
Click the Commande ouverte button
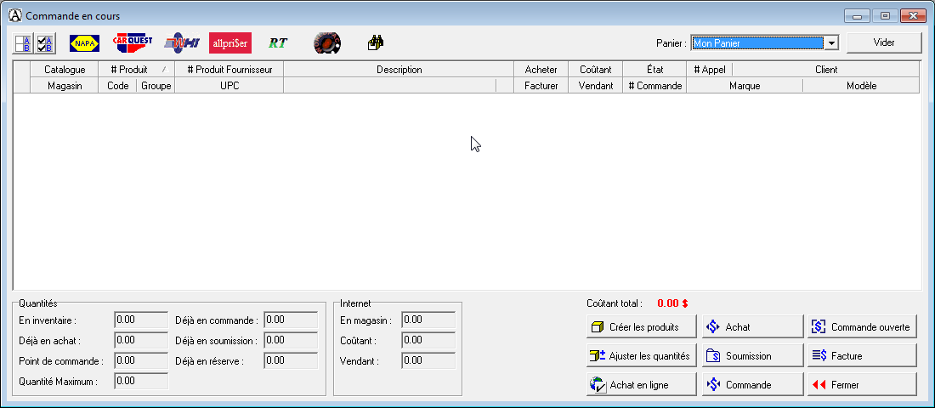coord(862,327)
